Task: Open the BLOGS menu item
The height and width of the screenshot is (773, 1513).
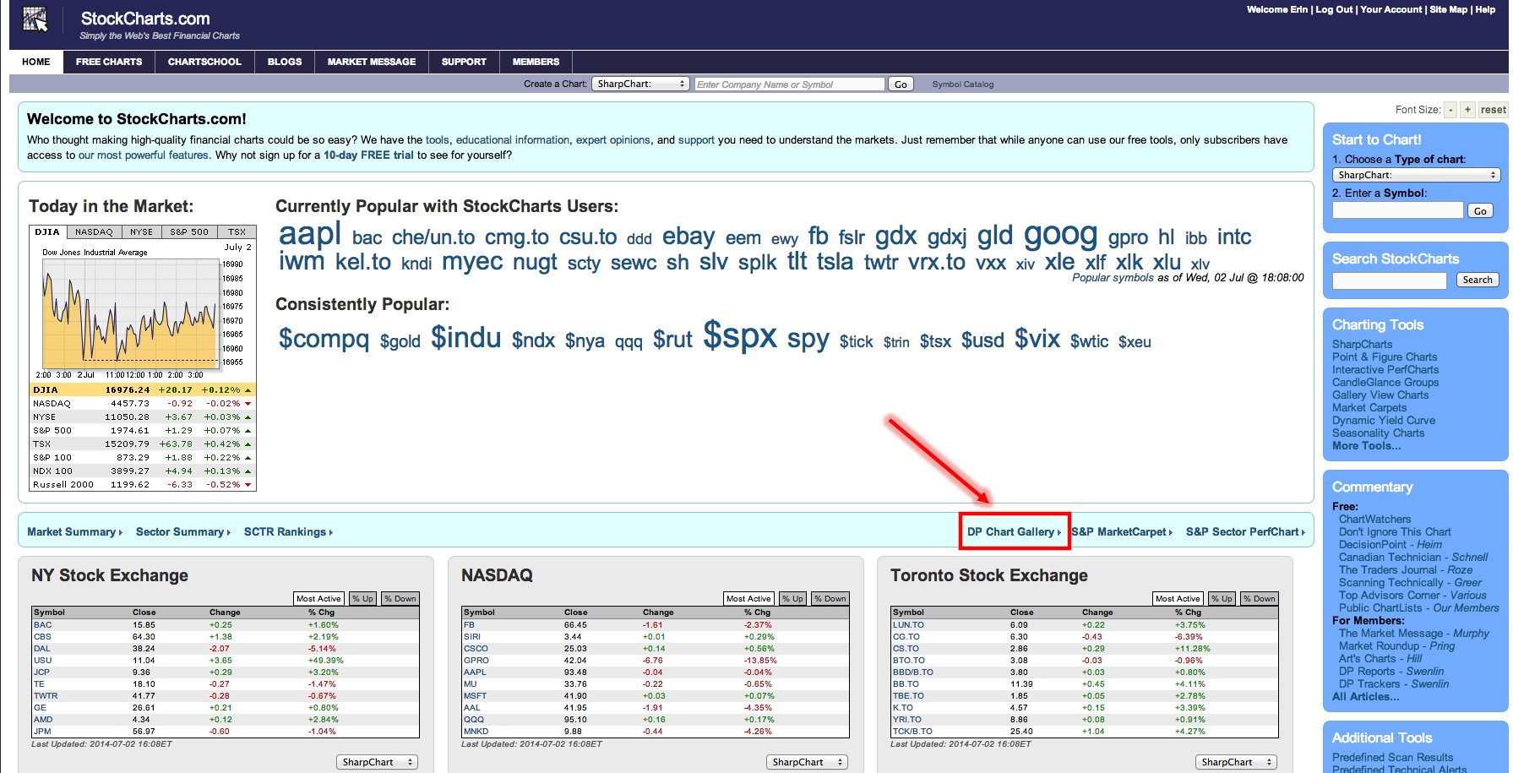Action: [285, 62]
